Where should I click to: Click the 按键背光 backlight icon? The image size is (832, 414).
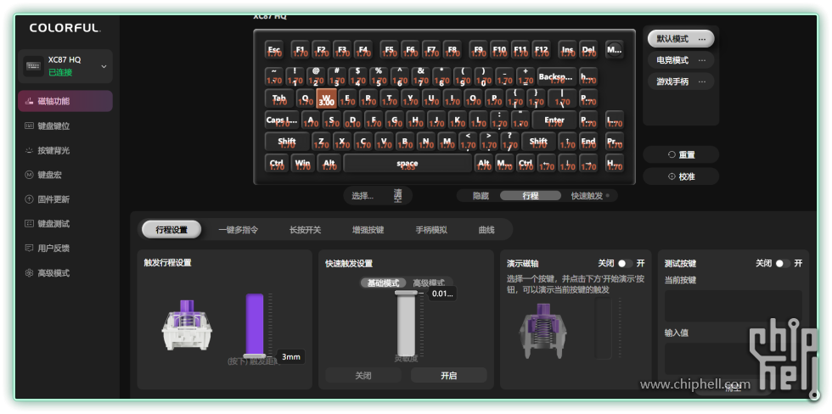pyautogui.click(x=29, y=150)
